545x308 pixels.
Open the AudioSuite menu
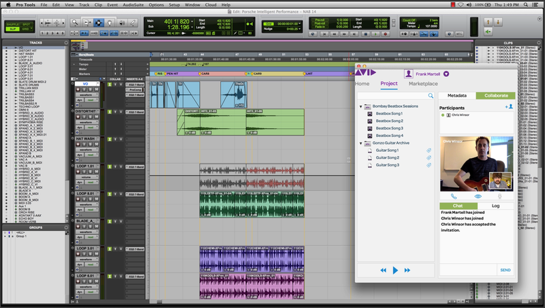pos(133,5)
